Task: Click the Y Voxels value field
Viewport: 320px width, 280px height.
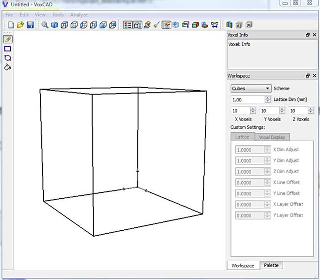Action: [x=270, y=111]
